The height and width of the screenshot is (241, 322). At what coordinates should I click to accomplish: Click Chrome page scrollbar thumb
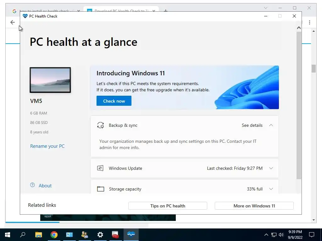314,69
